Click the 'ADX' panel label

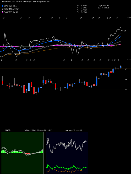(x=50, y=130)
